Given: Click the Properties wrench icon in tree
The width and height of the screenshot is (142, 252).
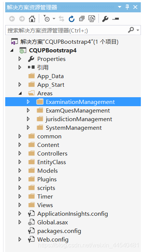Looking at the screenshot, I should (31, 59).
